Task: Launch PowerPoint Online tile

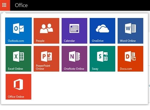Action: coord(46,59)
